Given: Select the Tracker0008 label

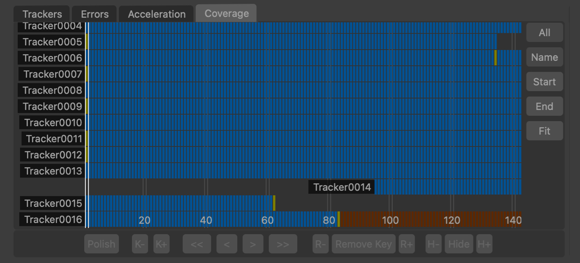Looking at the screenshot, I should tap(51, 90).
